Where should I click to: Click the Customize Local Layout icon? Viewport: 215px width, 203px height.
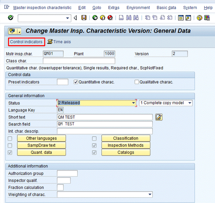(x=207, y=18)
